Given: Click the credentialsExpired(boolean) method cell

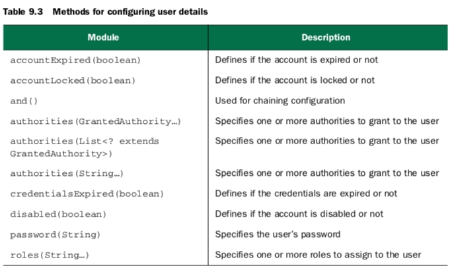Looking at the screenshot, I should click(87, 194).
